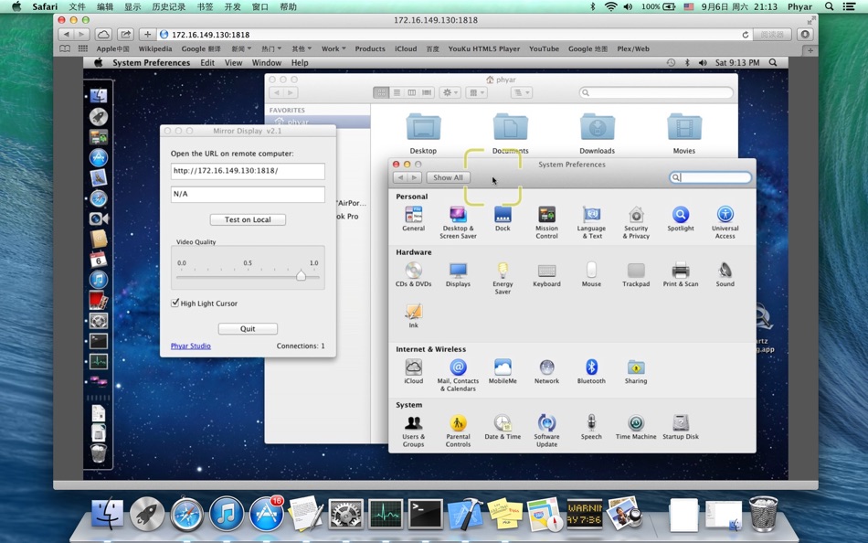The image size is (868, 543).
Task: Expand the Work bookmarks folder dropdown
Action: click(333, 49)
